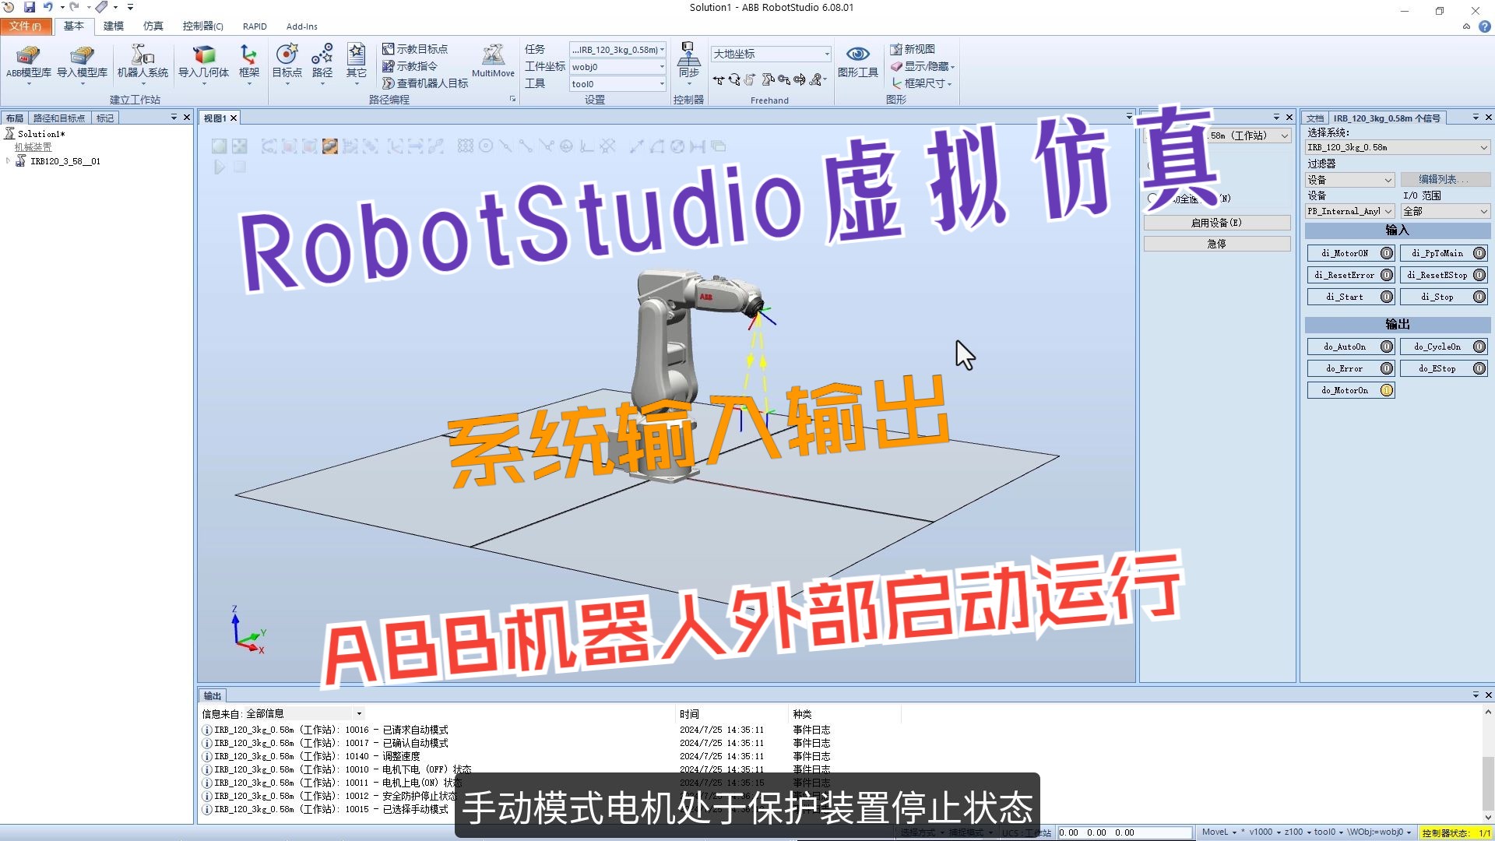Toggle the di_Start input signal
Image resolution: width=1495 pixels, height=841 pixels.
[1351, 297]
